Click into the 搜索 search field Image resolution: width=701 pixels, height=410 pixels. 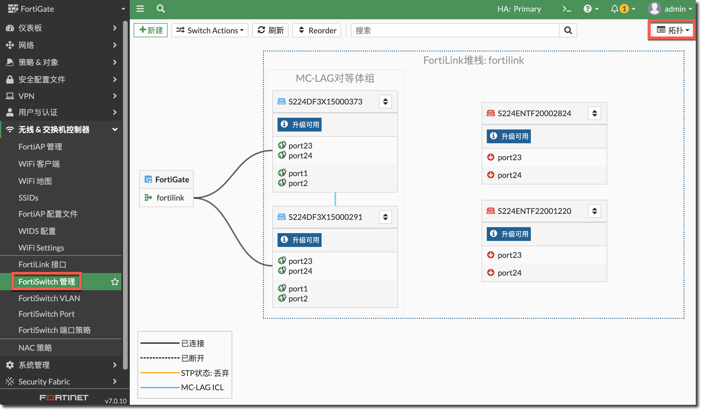[x=455, y=30]
